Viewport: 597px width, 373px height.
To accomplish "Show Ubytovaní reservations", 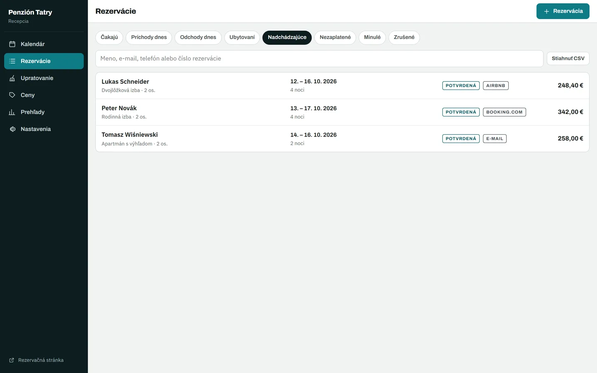I will click(242, 37).
